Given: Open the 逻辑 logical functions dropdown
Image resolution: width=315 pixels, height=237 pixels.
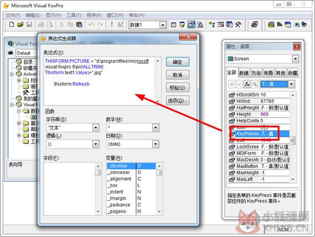Looking at the screenshot, I should [96, 144].
